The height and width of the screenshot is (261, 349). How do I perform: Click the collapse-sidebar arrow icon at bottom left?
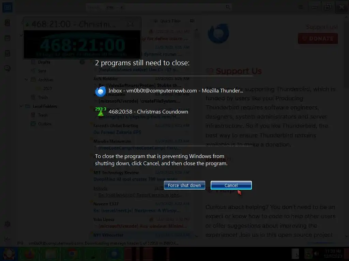pyautogui.click(x=7, y=239)
